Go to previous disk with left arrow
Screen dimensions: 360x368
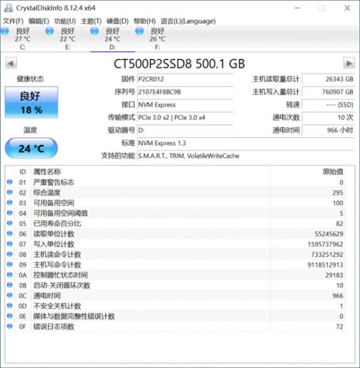(x=11, y=63)
